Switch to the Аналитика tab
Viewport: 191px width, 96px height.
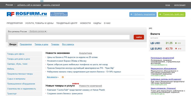[86, 53]
